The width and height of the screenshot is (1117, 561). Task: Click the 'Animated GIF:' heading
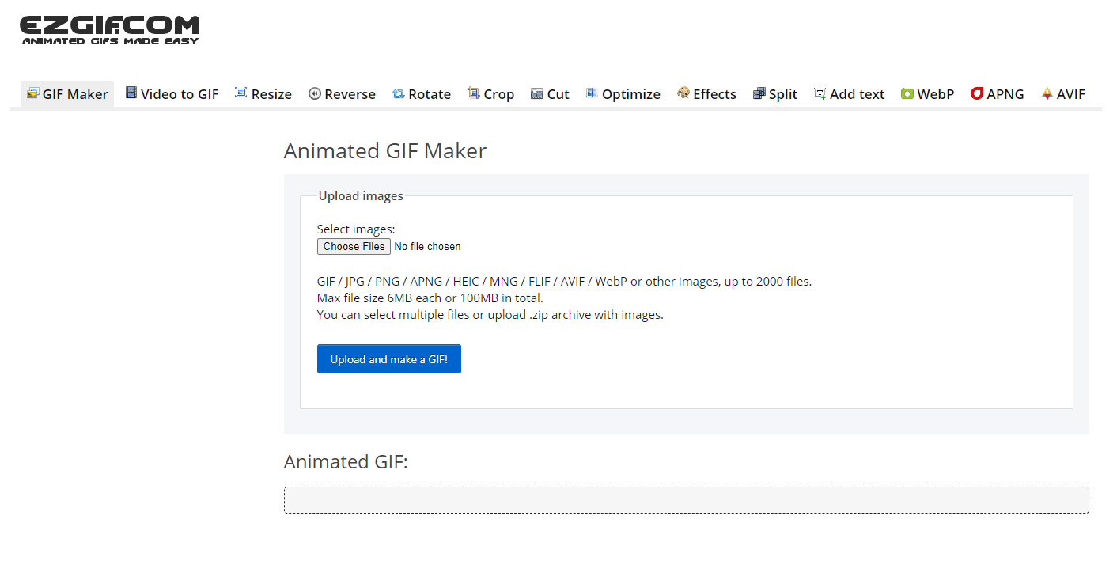(346, 462)
